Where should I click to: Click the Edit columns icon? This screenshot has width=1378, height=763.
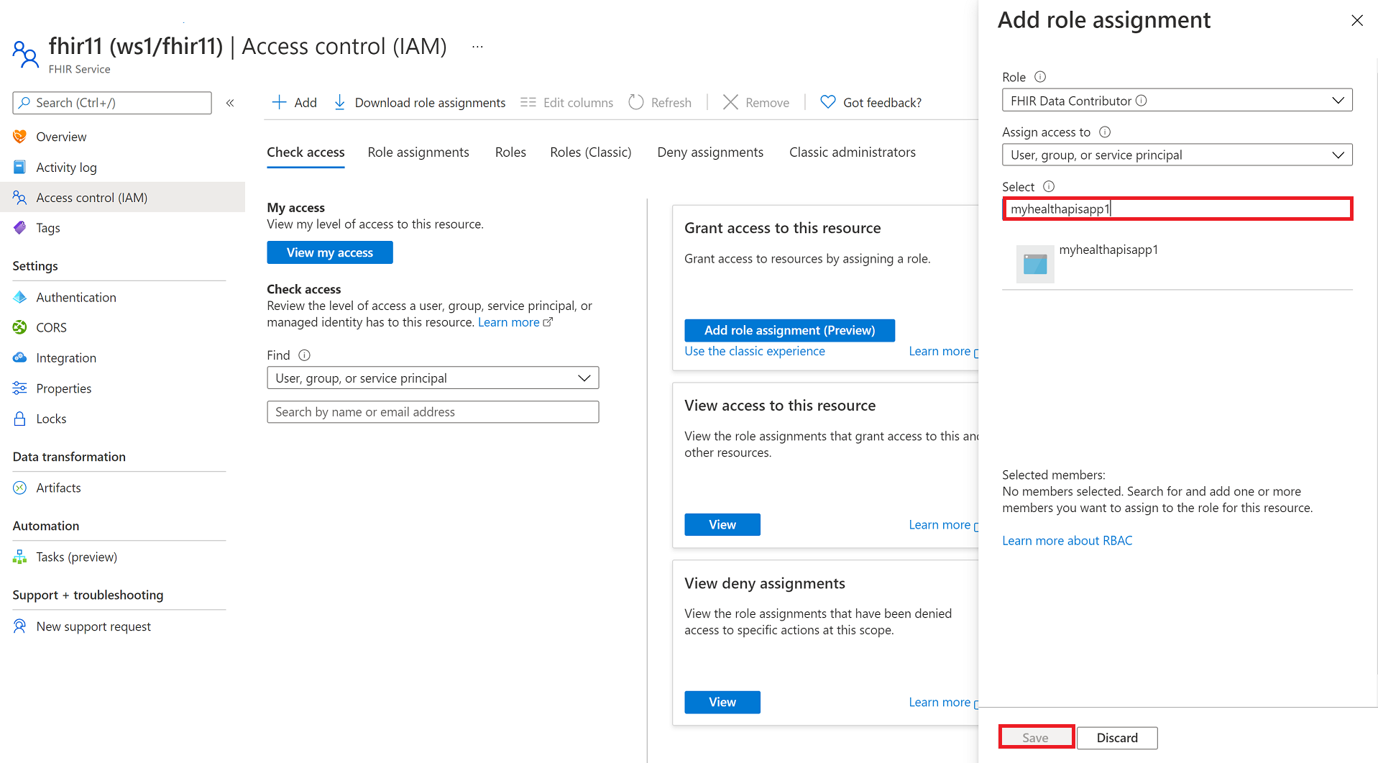pyautogui.click(x=528, y=102)
